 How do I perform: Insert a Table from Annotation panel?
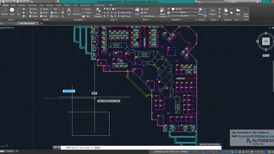(x=86, y=16)
